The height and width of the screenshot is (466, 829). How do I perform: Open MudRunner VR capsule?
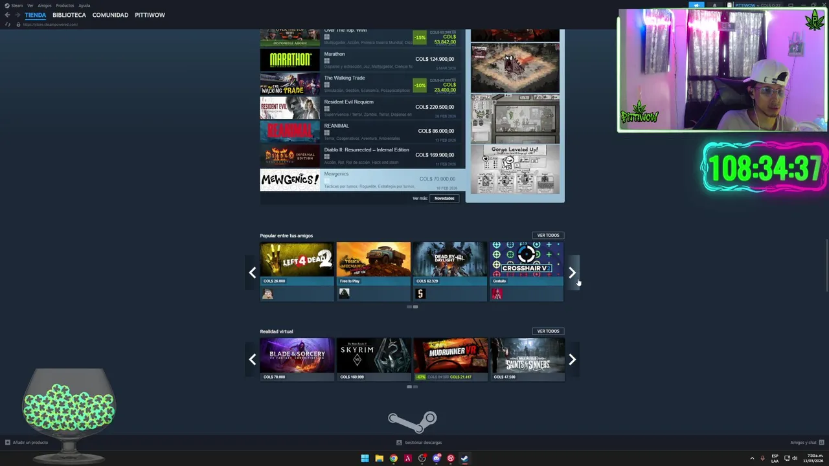450,359
